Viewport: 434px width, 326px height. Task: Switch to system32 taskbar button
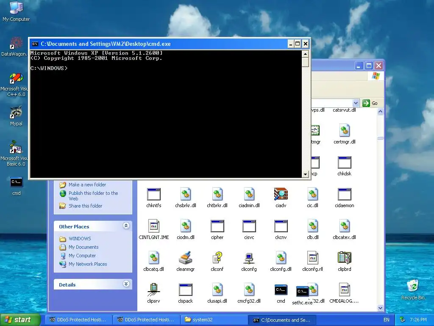point(214,320)
